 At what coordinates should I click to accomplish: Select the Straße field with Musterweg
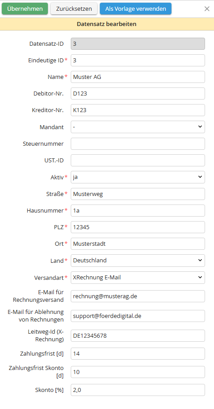point(138,194)
